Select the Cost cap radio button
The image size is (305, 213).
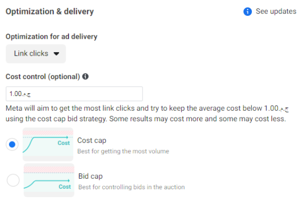(13, 144)
